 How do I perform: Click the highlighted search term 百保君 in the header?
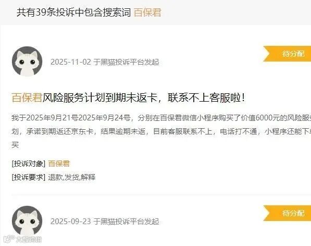pyautogui.click(x=147, y=13)
